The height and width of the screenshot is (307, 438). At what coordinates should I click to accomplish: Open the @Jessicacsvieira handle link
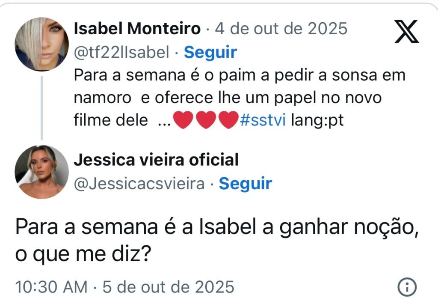pyautogui.click(x=139, y=184)
